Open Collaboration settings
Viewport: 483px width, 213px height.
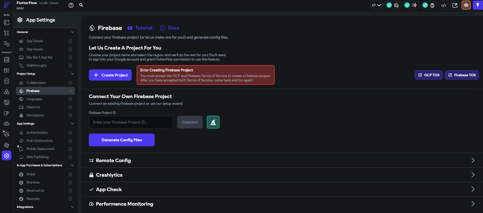[x=45, y=83]
